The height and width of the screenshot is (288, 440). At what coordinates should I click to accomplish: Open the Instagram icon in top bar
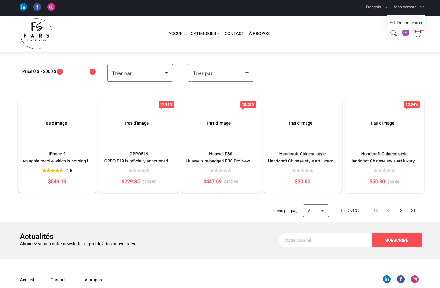point(51,7)
